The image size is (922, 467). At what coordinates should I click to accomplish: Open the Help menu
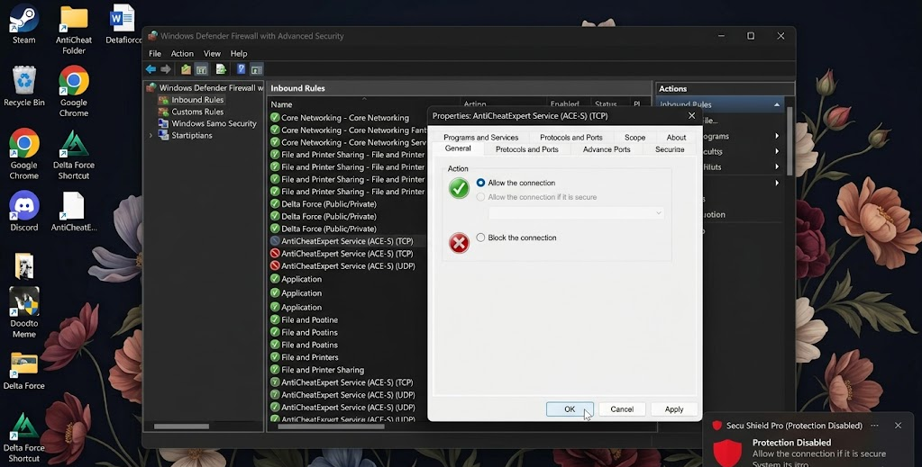coord(239,53)
